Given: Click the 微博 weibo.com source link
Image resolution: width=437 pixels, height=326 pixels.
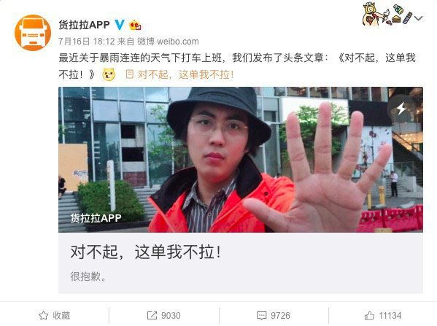Looking at the screenshot, I should click(168, 42).
